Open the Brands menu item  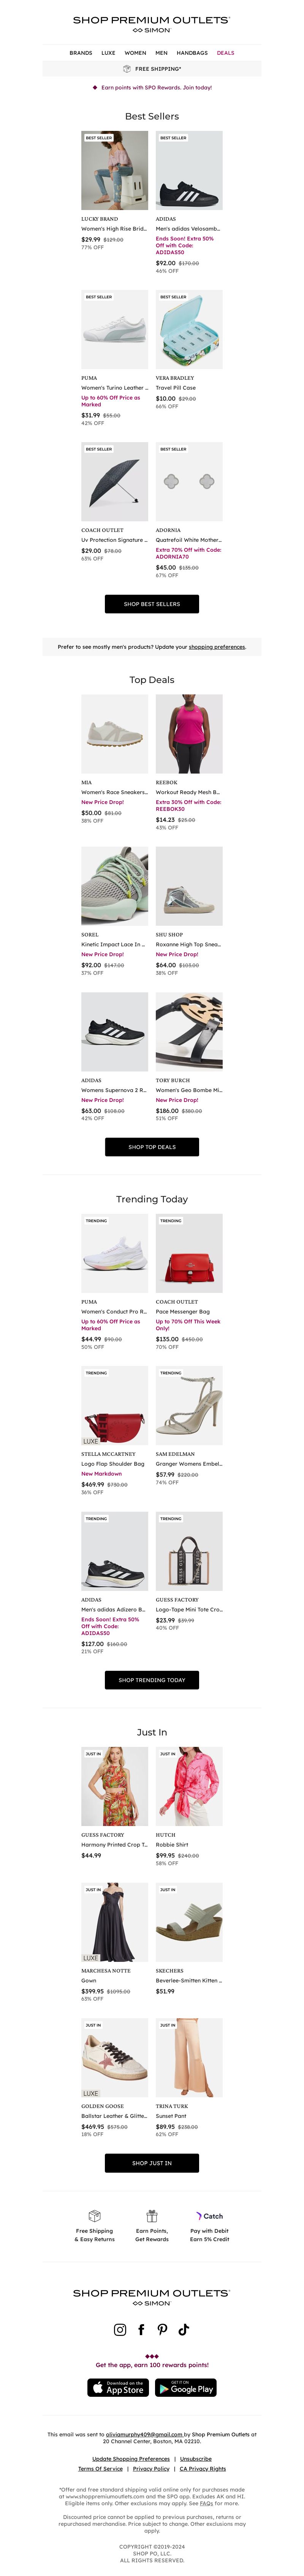point(81,53)
